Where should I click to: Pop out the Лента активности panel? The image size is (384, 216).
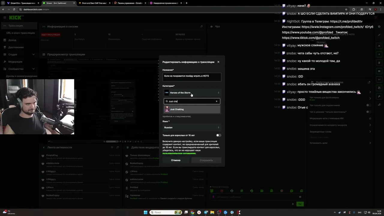[118, 148]
